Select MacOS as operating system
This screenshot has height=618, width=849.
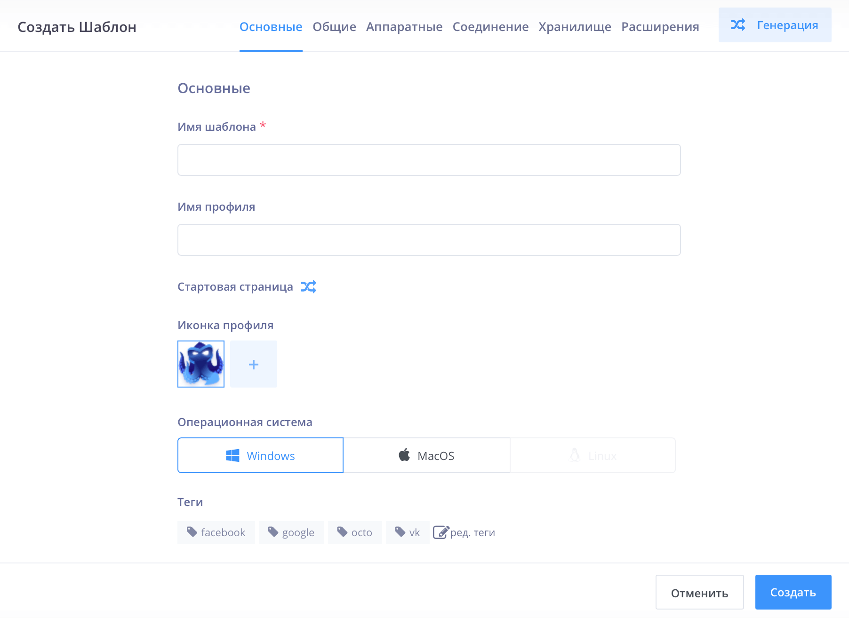427,455
